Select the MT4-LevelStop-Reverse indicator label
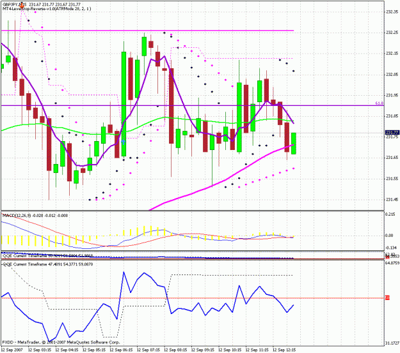This screenshot has width=400, height=353. [x=47, y=9]
